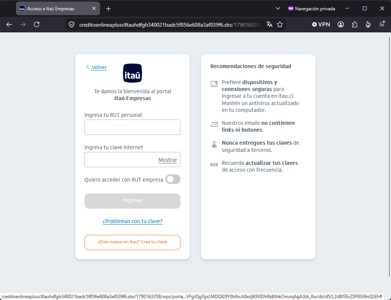Click the Ingresar button
The height and width of the screenshot is (300, 391).
click(132, 201)
